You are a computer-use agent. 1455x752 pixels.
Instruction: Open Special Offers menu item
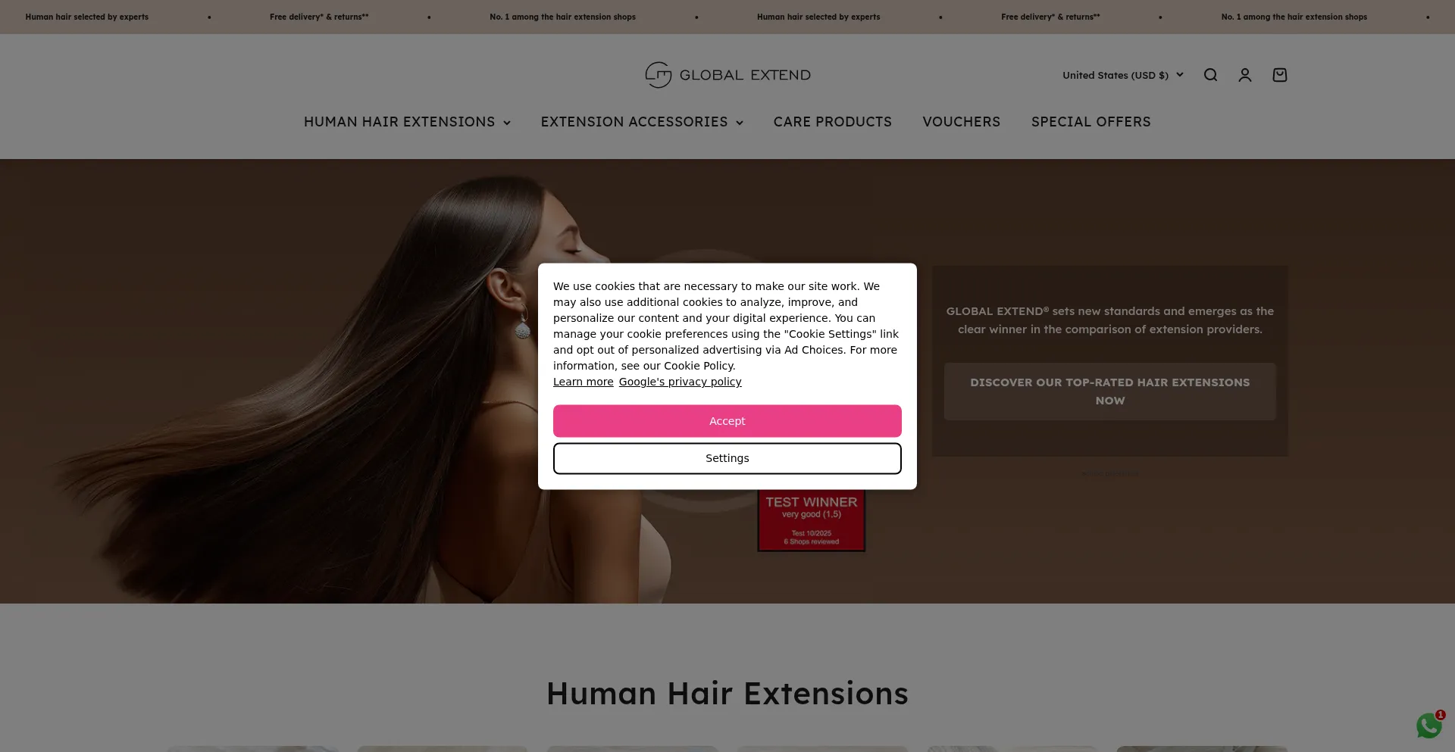click(1090, 122)
